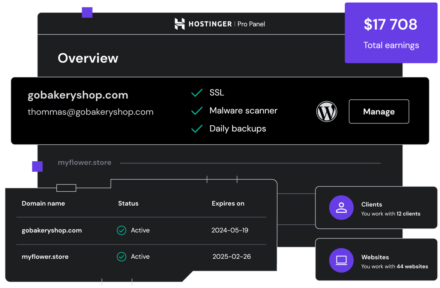Expand the myflower.store section
Screen dimensions: 440x288
point(84,162)
